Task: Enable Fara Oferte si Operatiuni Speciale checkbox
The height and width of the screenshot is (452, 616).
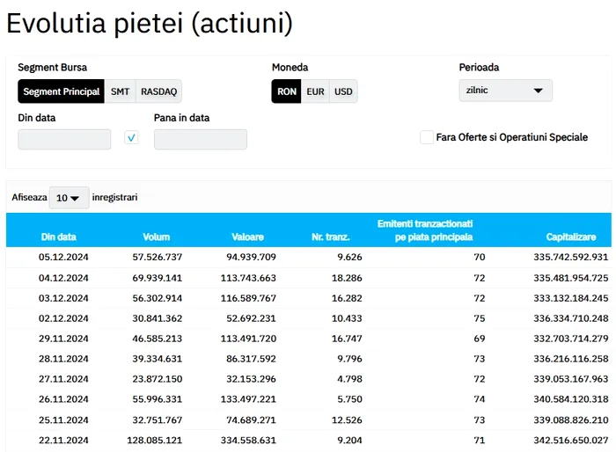Action: [427, 137]
